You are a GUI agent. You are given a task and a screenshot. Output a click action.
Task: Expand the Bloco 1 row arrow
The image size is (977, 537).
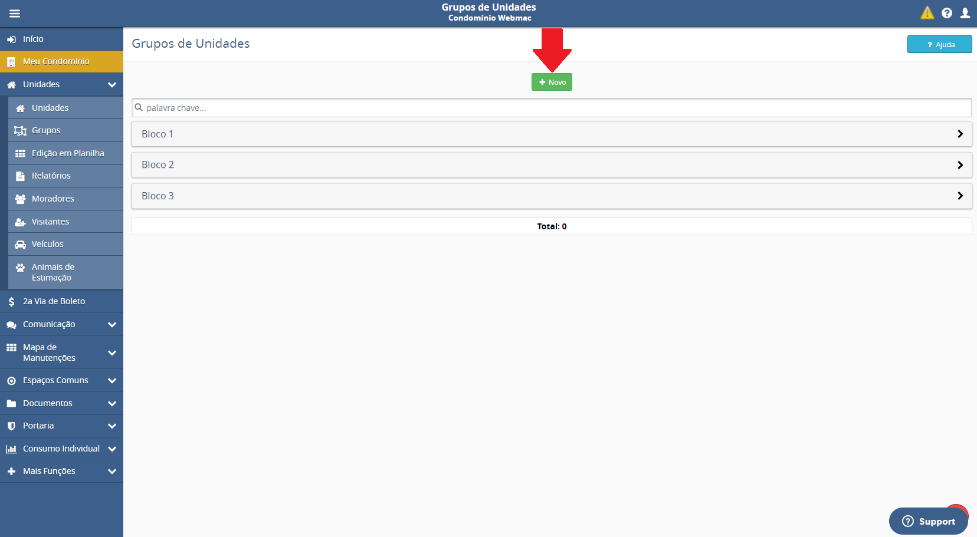tap(960, 134)
